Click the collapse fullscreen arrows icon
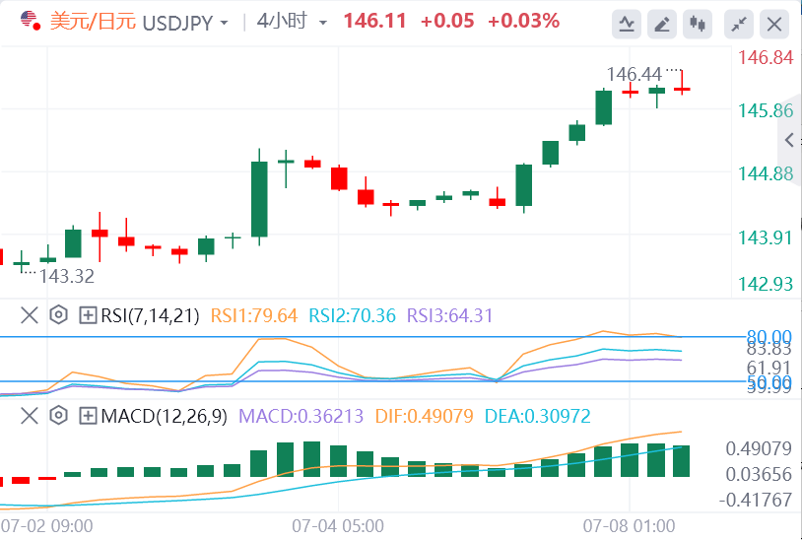The height and width of the screenshot is (540, 802). 737,24
